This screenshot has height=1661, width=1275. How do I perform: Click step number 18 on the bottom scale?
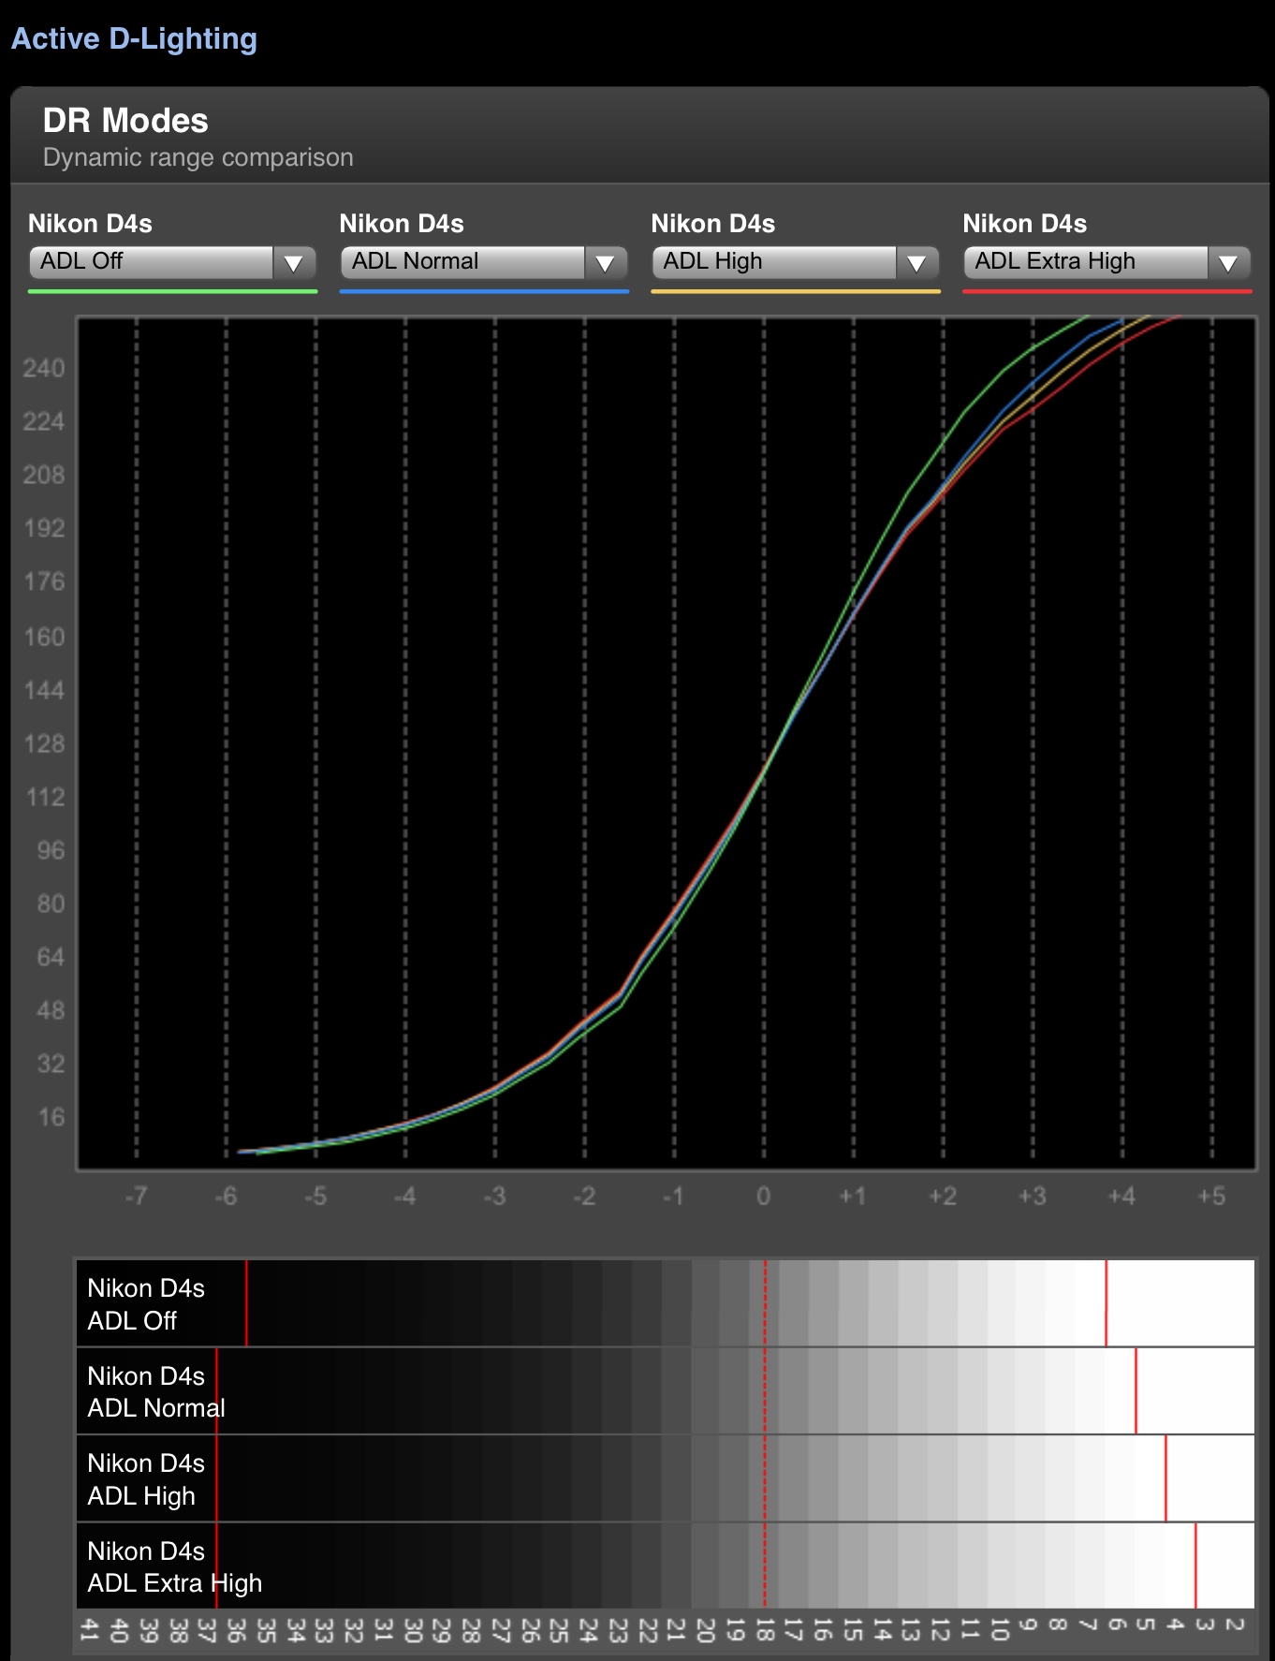(x=765, y=1630)
